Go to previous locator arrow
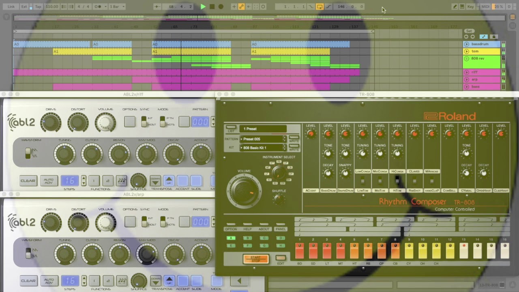 [466, 36]
